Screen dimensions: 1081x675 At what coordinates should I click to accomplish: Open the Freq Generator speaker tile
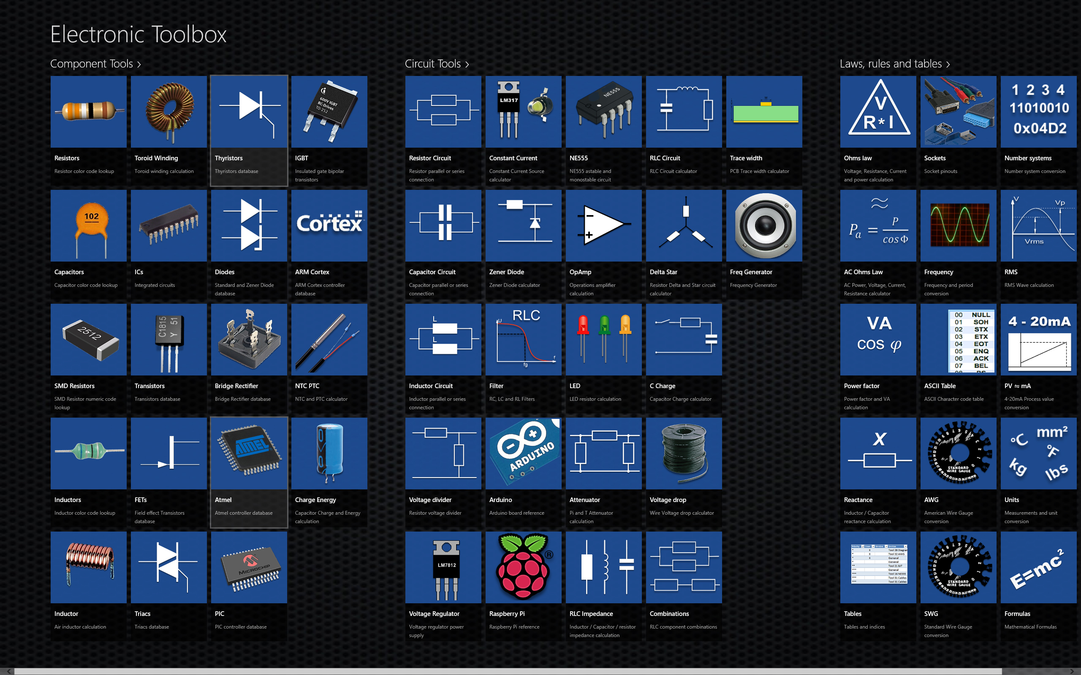coord(764,225)
